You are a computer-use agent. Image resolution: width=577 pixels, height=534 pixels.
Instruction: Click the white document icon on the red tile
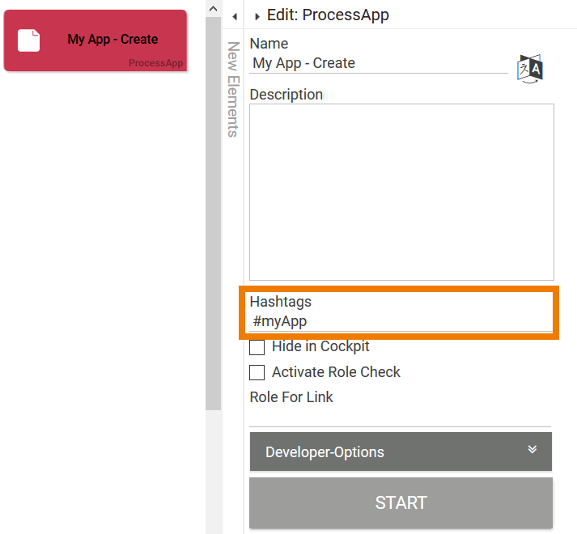coord(29,40)
